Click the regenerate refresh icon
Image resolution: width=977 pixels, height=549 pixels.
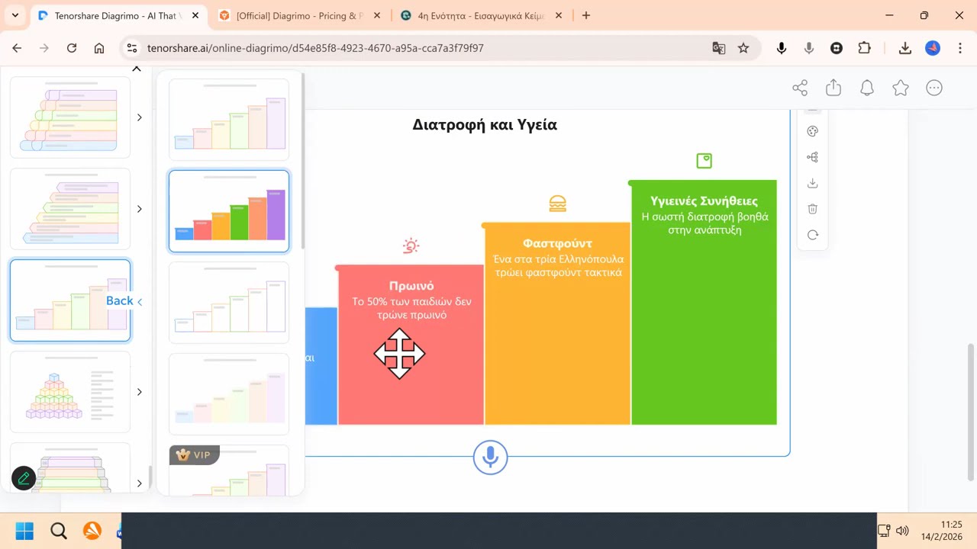pyautogui.click(x=812, y=235)
